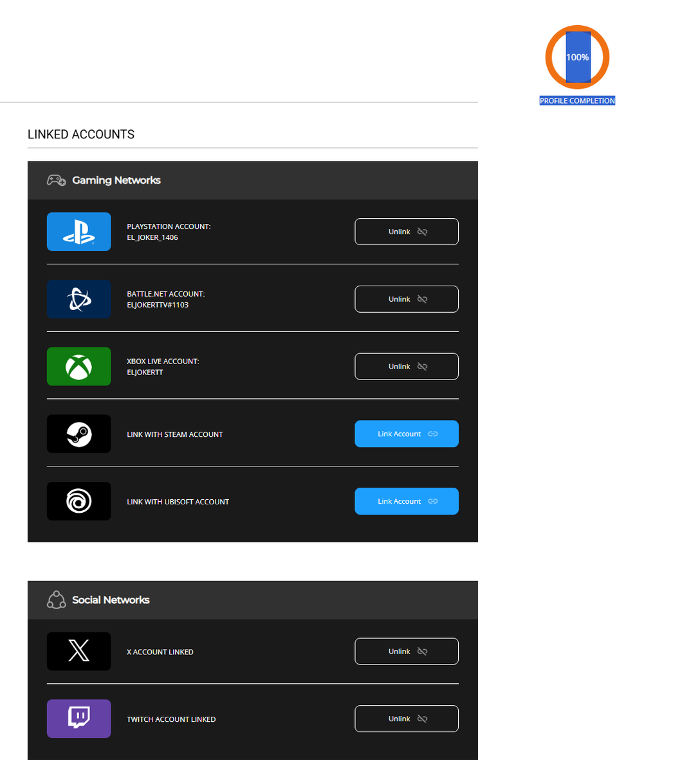The width and height of the screenshot is (691, 772).
Task: Link the Ubisoft account
Action: (x=407, y=501)
